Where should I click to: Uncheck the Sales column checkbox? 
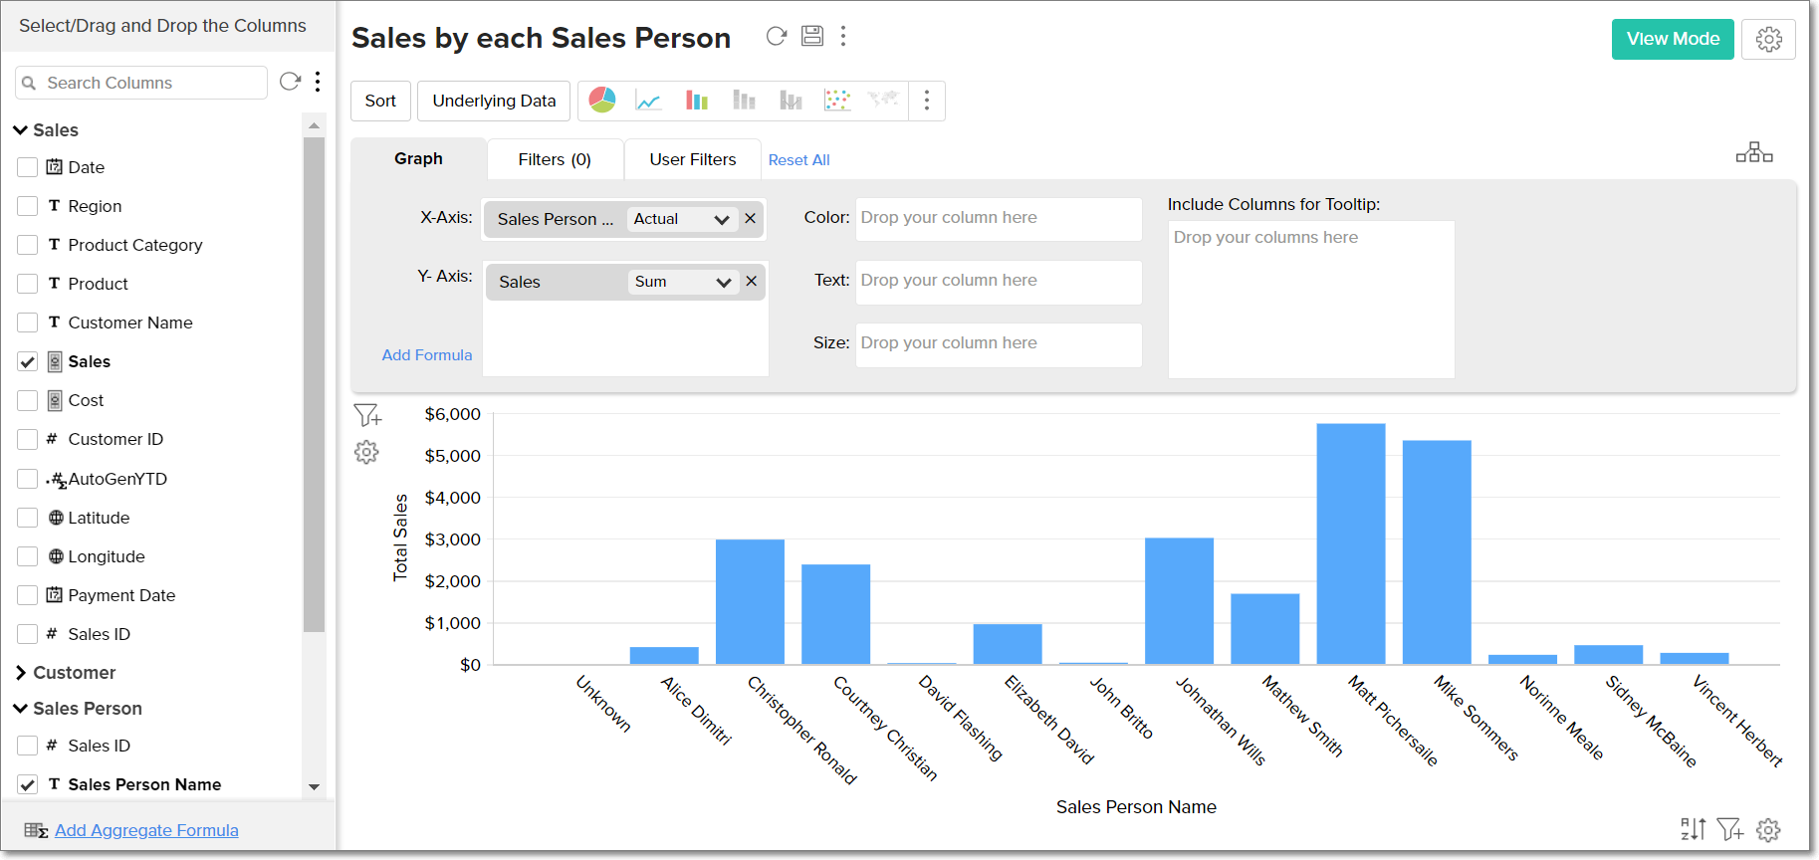click(x=28, y=362)
